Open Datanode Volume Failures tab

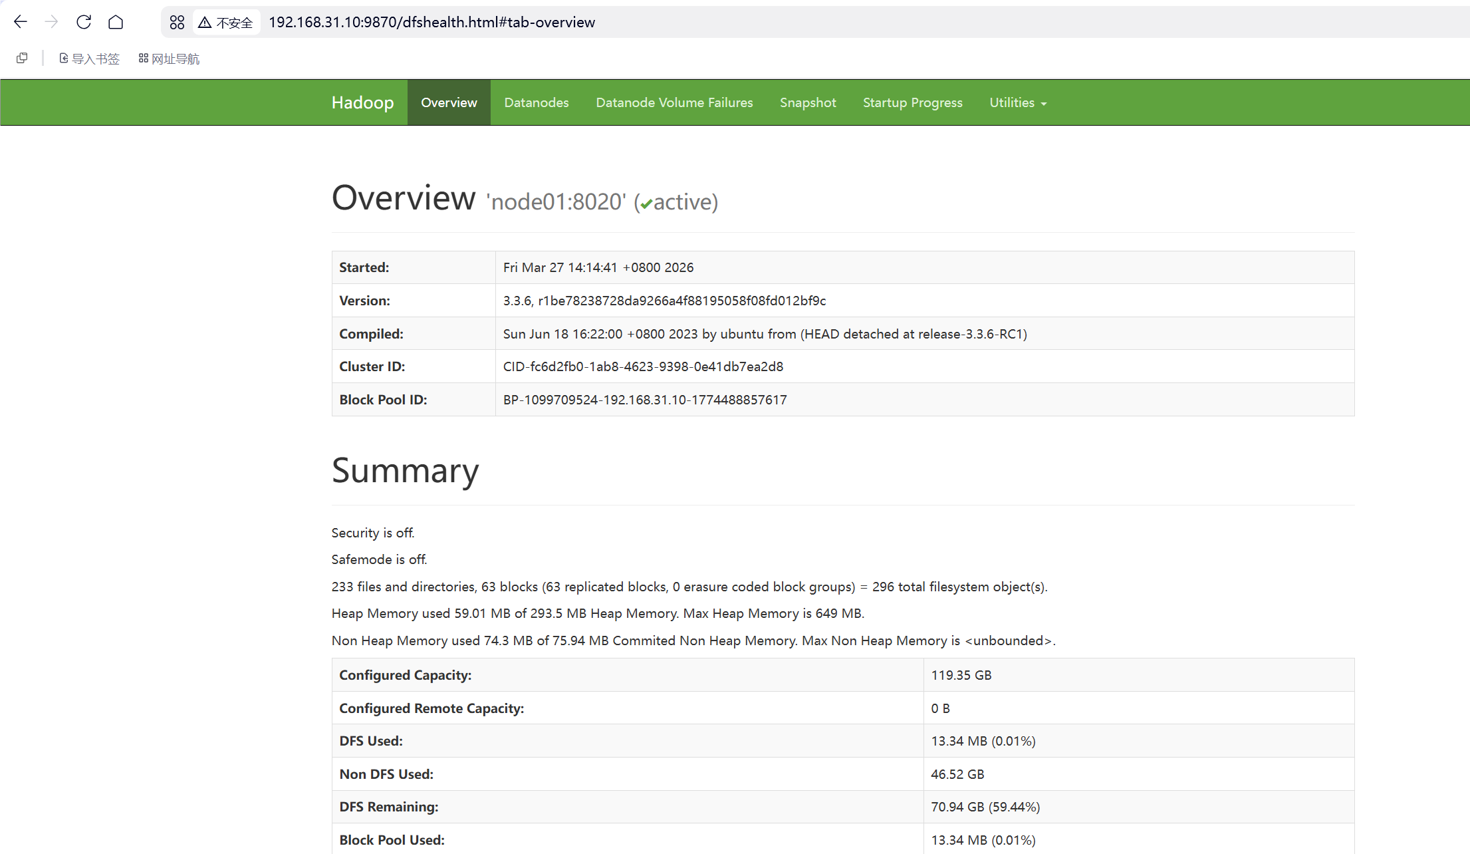point(674,102)
